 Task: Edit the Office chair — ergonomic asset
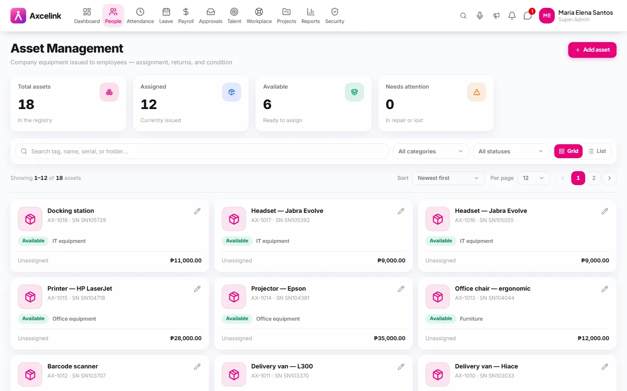click(605, 289)
